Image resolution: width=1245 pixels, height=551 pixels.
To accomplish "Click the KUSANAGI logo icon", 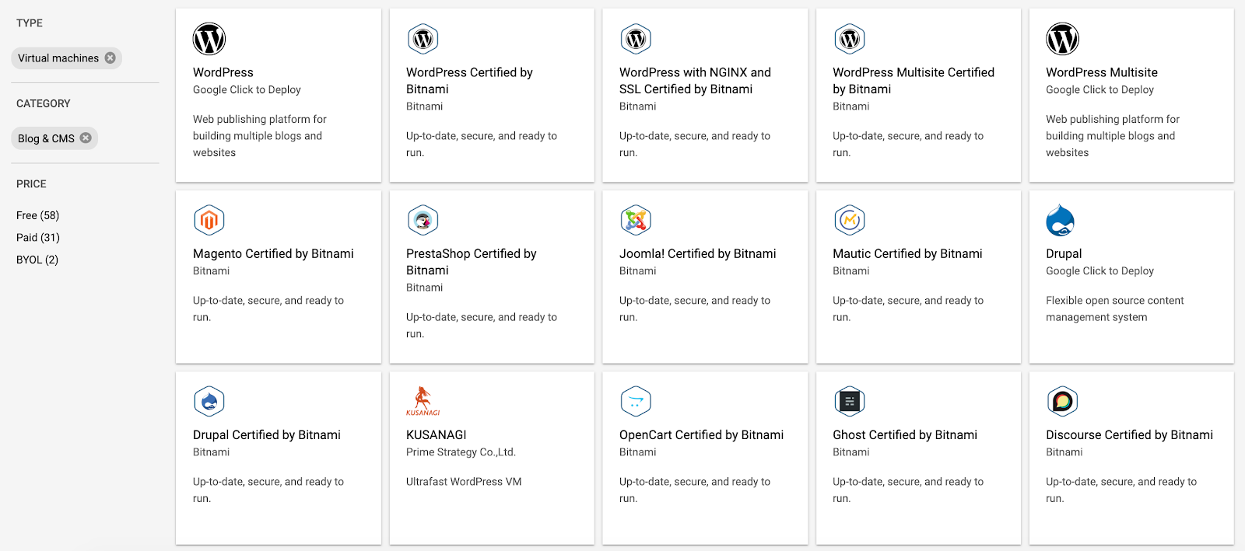I will click(423, 401).
